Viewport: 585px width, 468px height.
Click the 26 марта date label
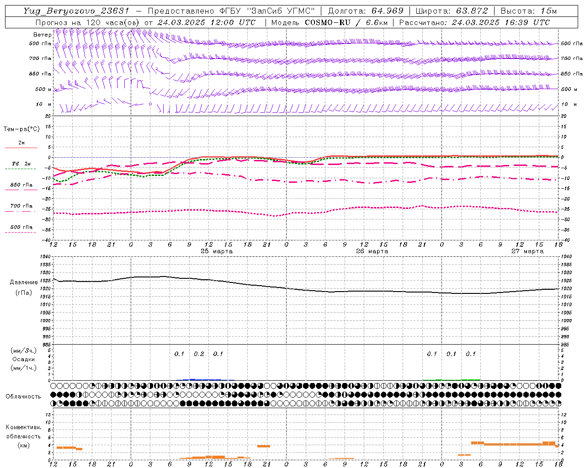coord(372,251)
